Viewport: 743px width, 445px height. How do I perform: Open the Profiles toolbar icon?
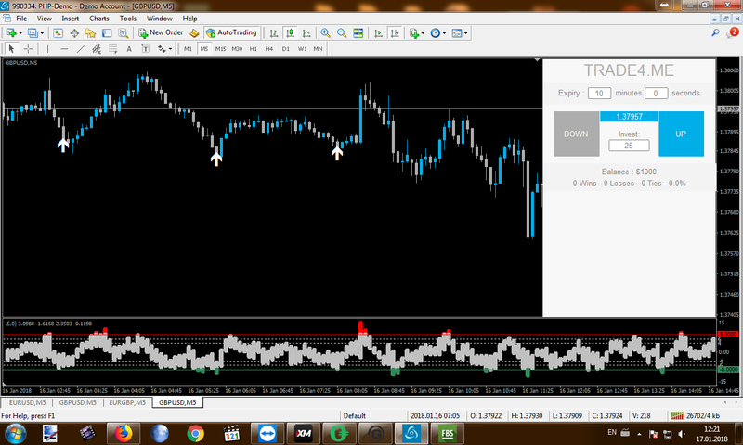33,33
